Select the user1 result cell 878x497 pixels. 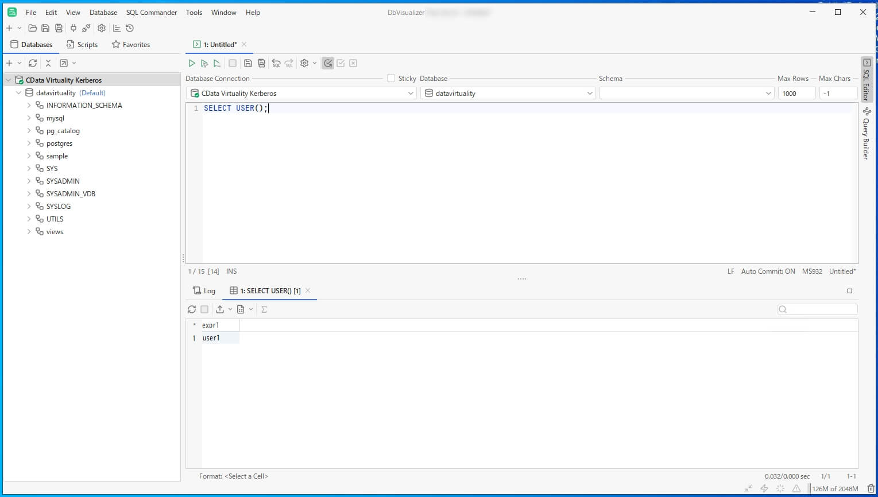(x=221, y=338)
